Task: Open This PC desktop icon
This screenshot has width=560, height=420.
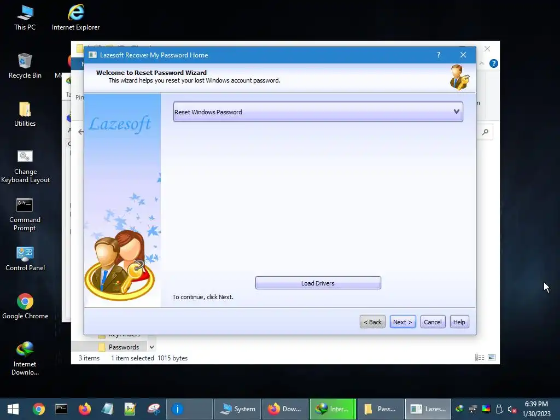Action: [25, 17]
